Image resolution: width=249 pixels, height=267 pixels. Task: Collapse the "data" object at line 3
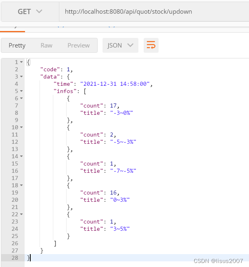(x=21, y=77)
